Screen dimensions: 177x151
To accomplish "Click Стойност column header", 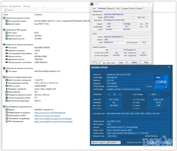I will (x=38, y=14).
